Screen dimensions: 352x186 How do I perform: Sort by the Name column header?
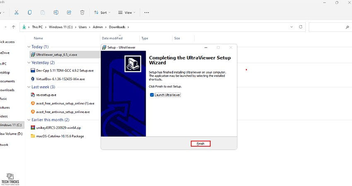coord(39,38)
